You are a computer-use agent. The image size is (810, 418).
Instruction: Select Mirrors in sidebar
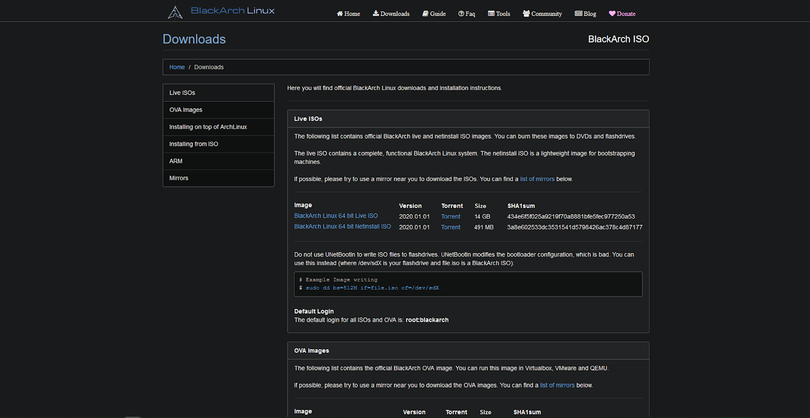click(219, 178)
